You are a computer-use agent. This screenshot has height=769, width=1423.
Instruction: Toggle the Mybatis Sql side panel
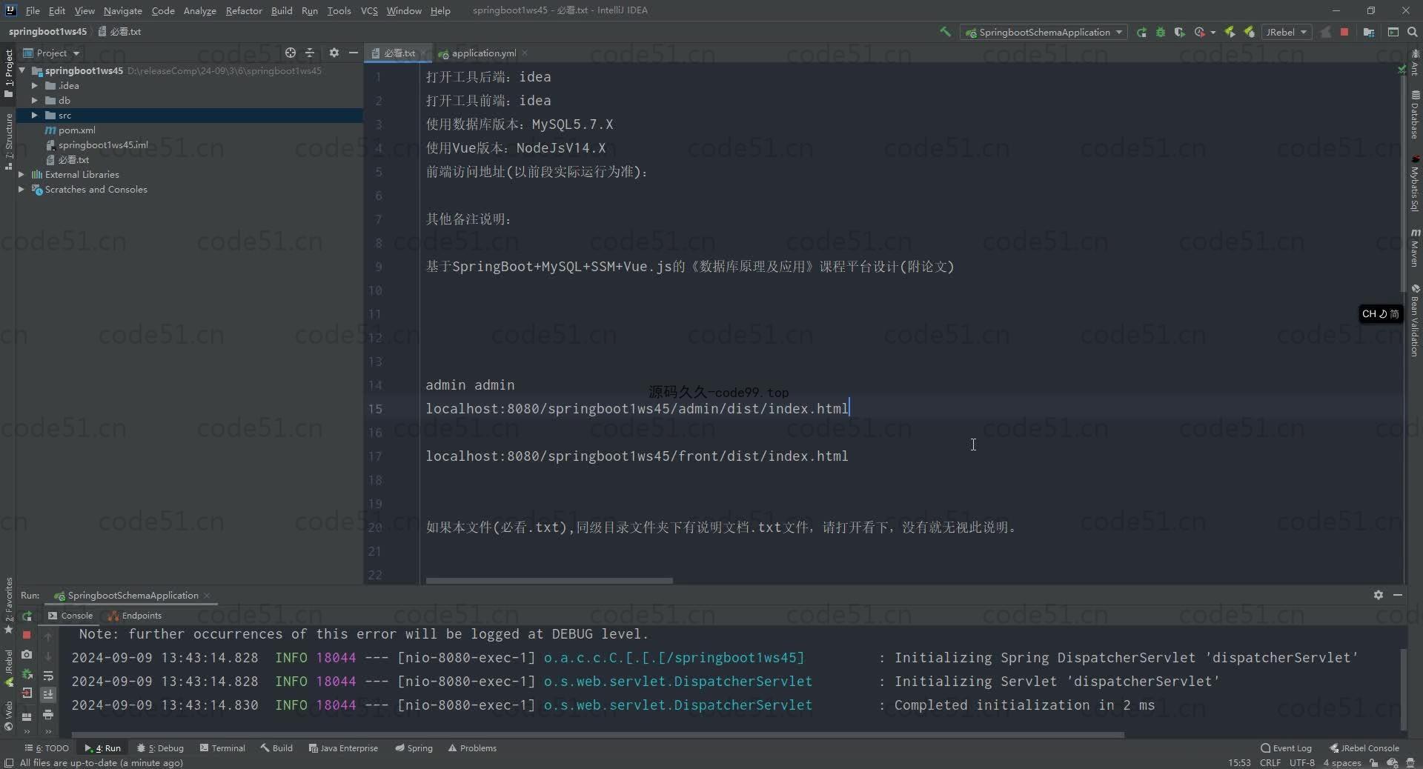[x=1415, y=183]
